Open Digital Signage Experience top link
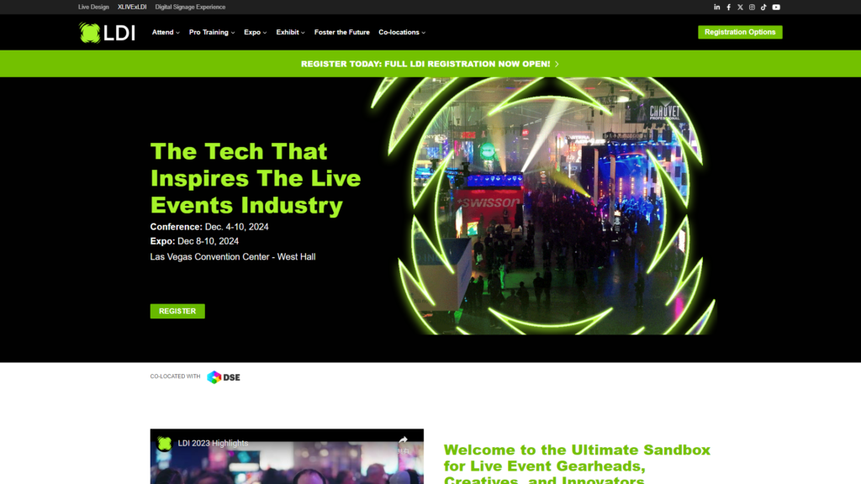This screenshot has height=484, width=861. [x=190, y=7]
